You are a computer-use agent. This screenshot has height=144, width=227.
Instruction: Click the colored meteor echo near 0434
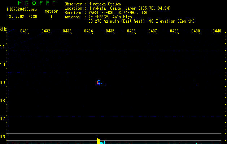[x=101, y=82]
